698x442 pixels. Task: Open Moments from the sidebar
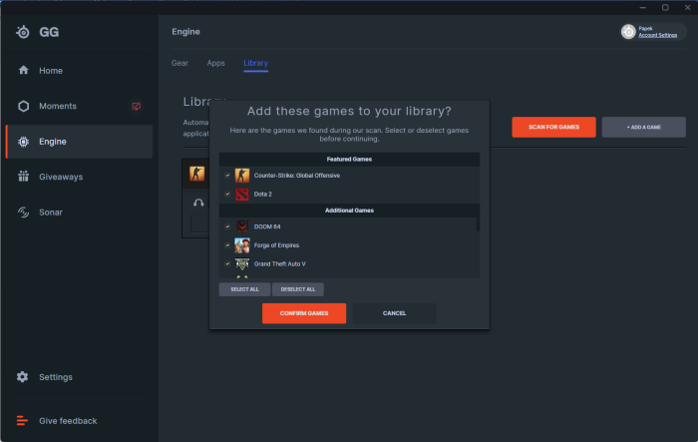58,106
